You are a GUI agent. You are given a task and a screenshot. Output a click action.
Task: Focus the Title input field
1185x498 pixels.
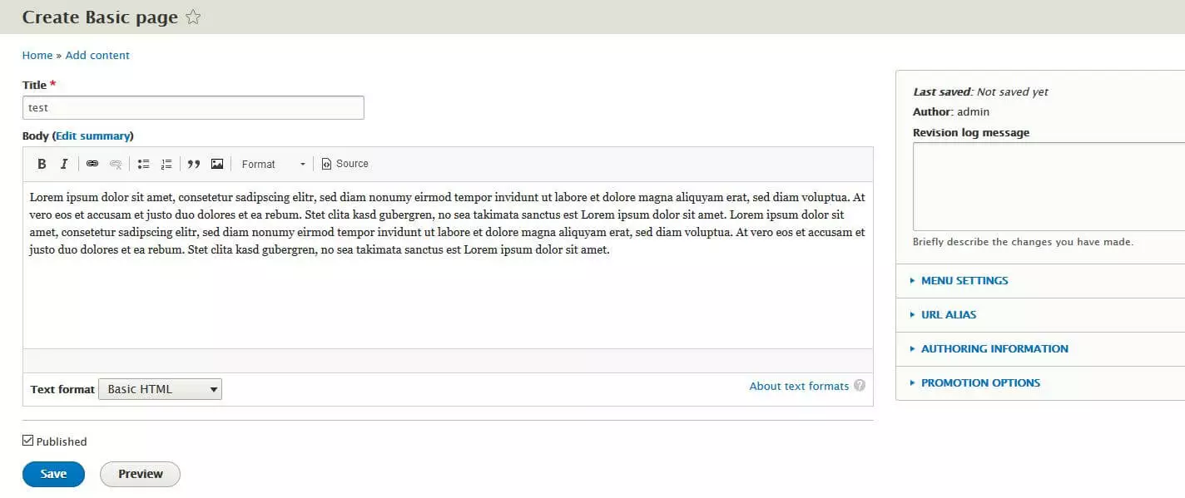(193, 107)
